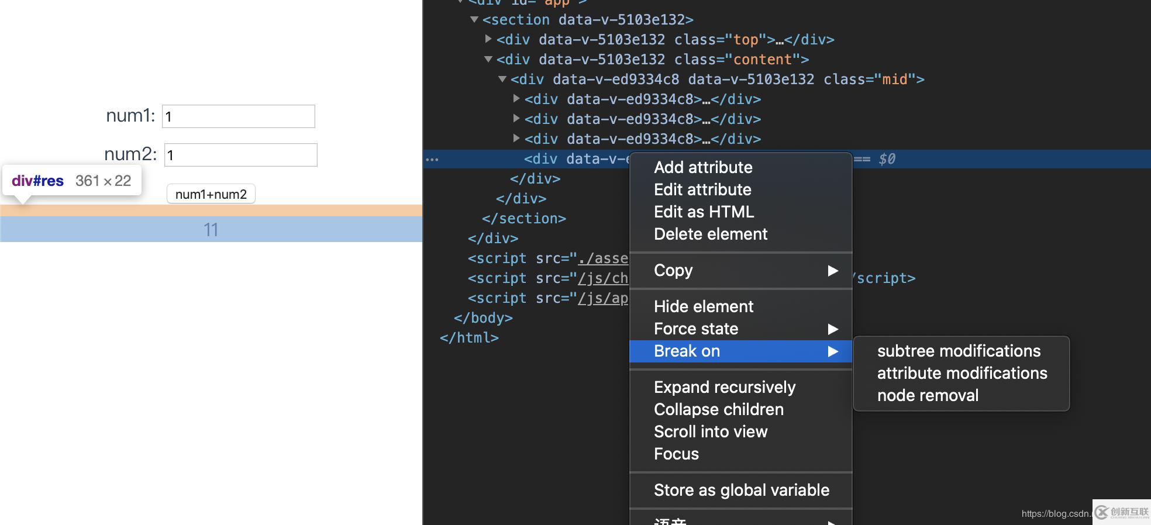Screen dimensions: 1151x525
Task: Expand the first collapsed data-v-ed9334c8 div
Action: (516, 99)
